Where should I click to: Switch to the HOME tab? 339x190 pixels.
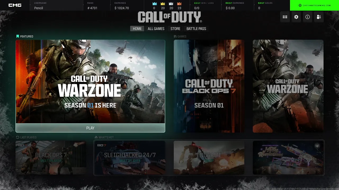(137, 29)
